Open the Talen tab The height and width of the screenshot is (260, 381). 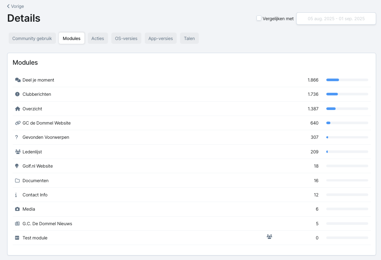point(189,39)
